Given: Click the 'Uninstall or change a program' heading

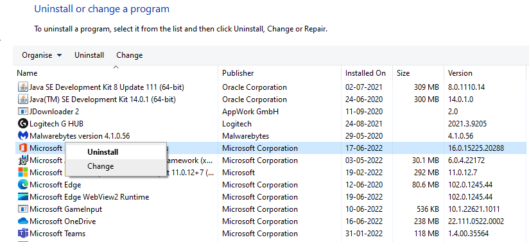Looking at the screenshot, I should point(102,9).
